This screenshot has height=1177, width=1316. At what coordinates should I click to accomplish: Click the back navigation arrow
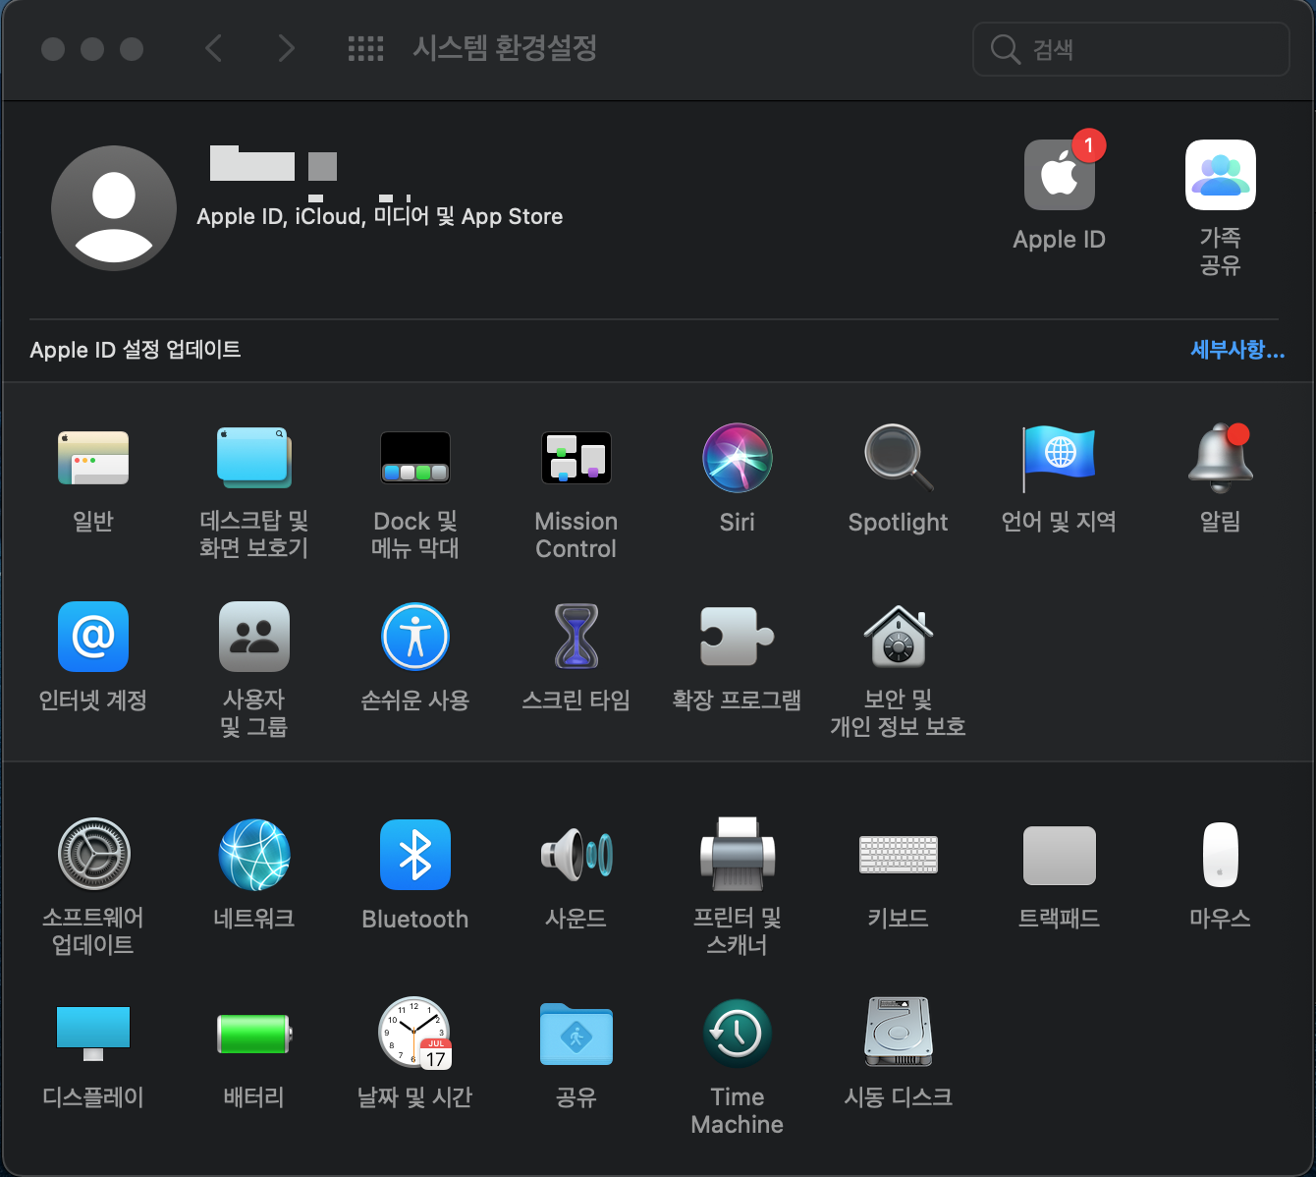coord(214,48)
